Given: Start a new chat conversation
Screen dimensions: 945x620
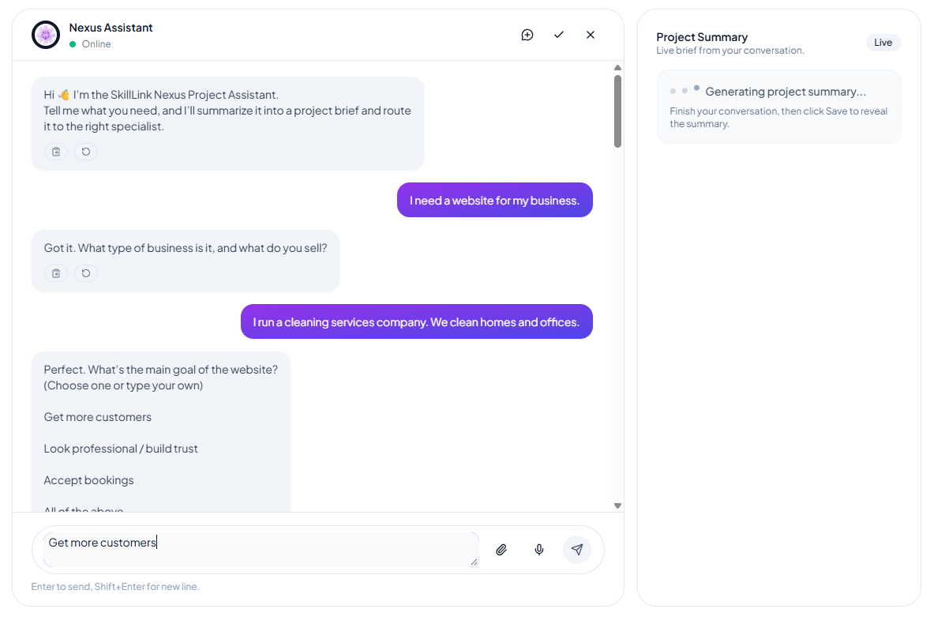Looking at the screenshot, I should click(527, 35).
